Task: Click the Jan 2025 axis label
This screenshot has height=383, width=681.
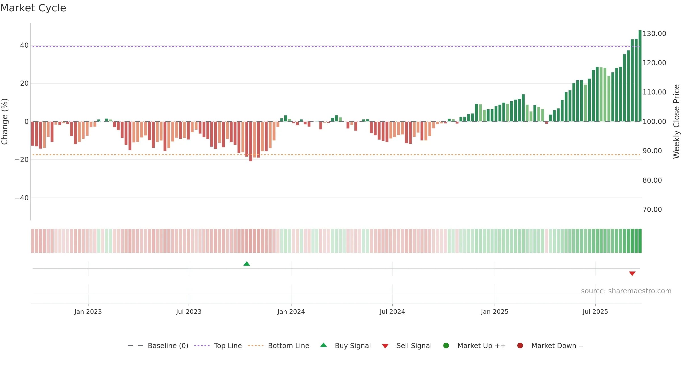Action: pos(495,312)
